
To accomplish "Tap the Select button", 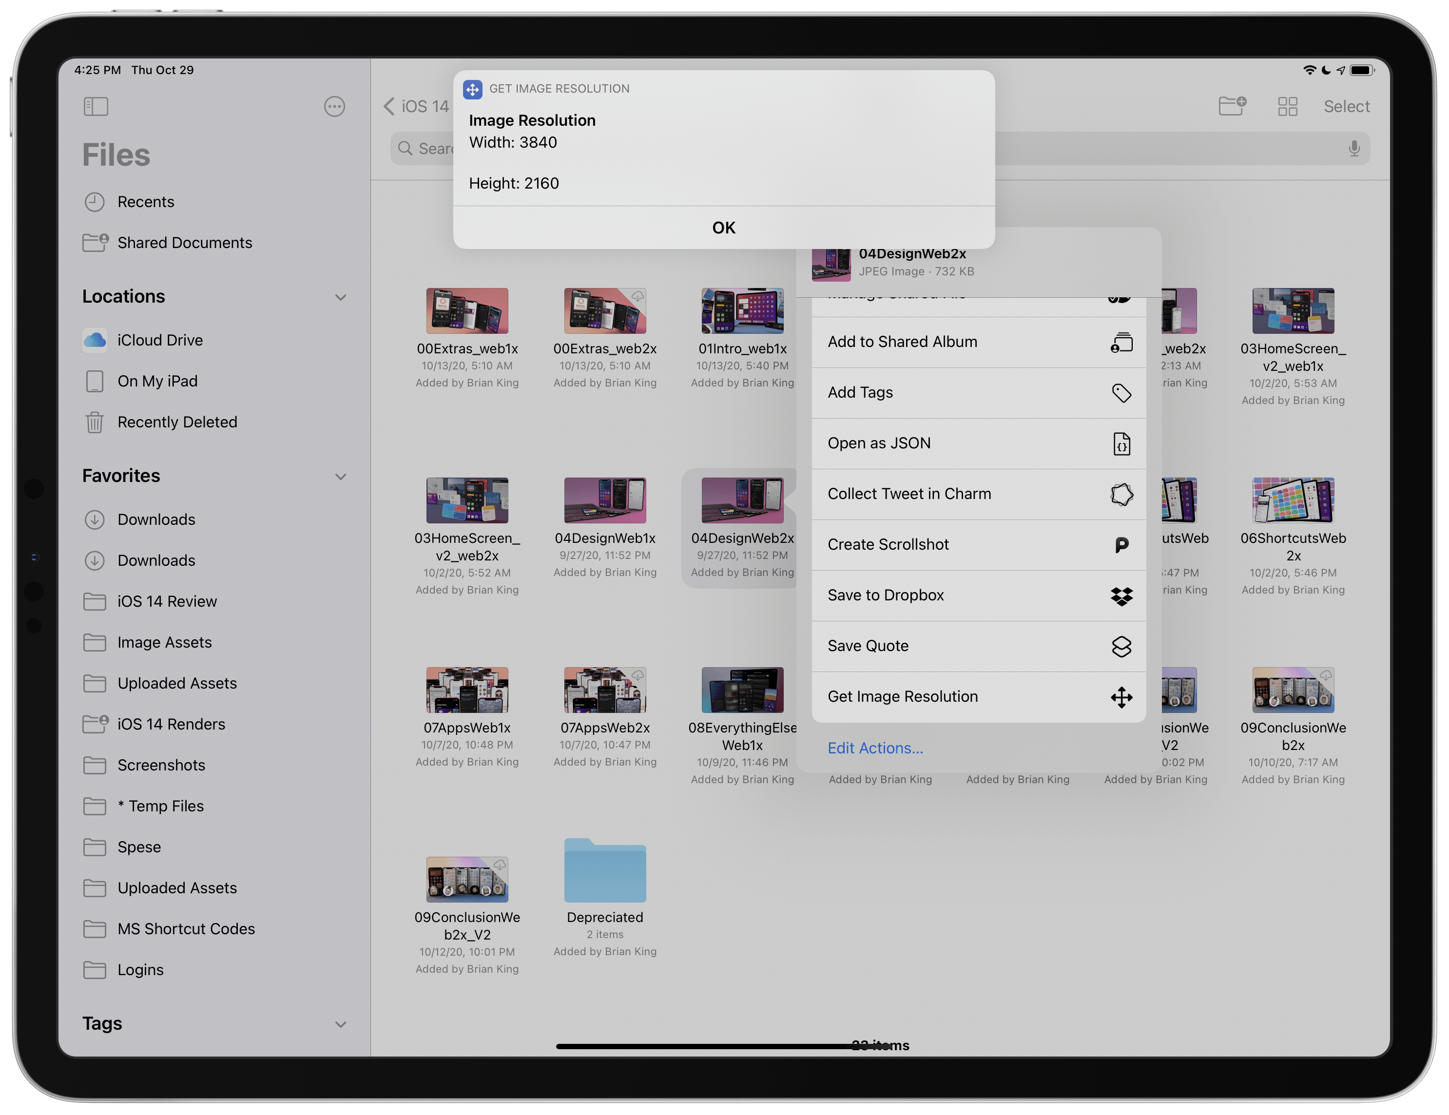I will click(1346, 106).
